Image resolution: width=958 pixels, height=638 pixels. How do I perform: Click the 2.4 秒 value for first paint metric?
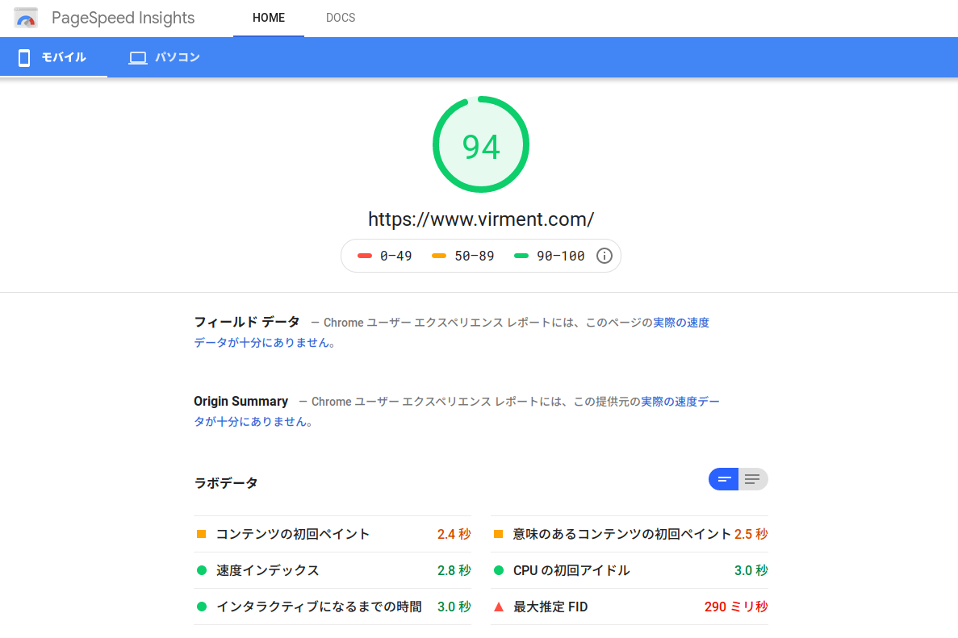point(454,533)
